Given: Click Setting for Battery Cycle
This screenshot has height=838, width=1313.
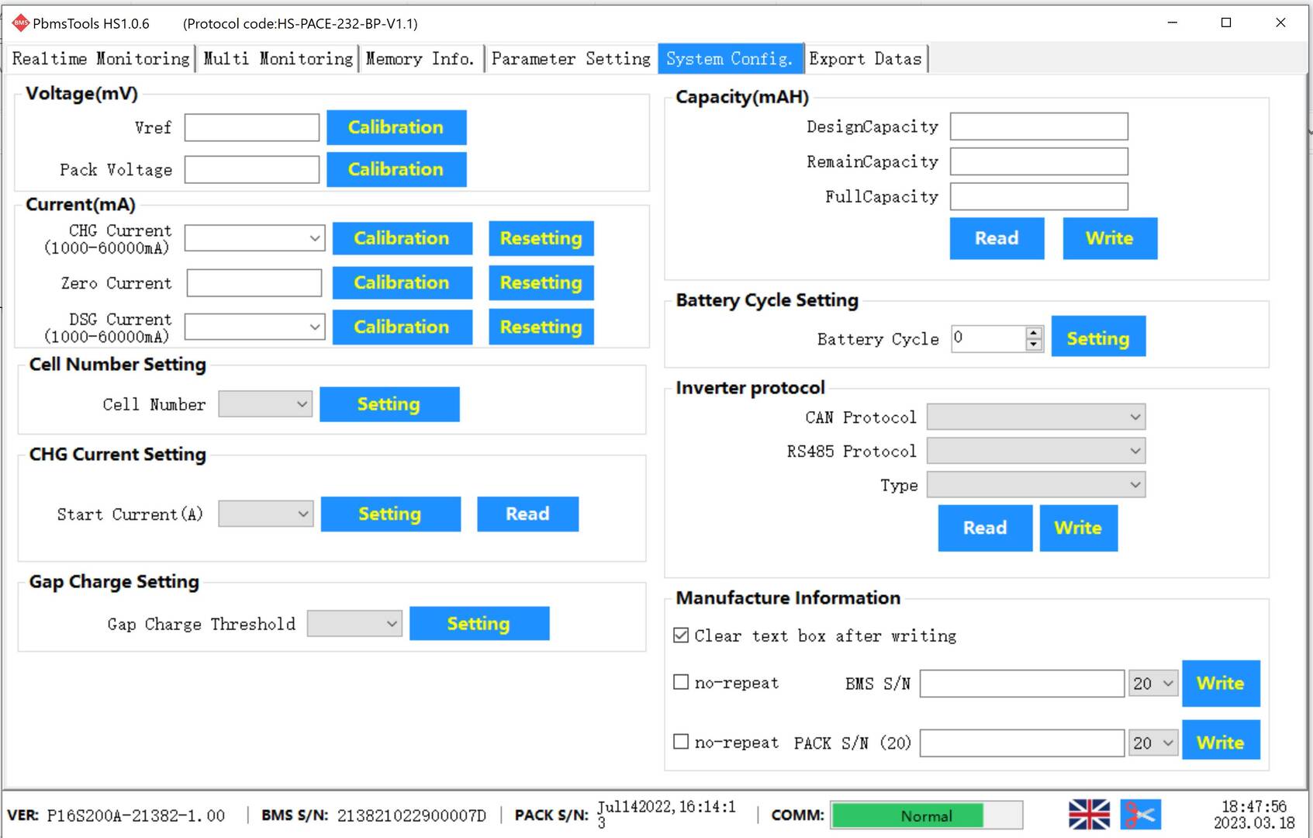Looking at the screenshot, I should (1097, 337).
